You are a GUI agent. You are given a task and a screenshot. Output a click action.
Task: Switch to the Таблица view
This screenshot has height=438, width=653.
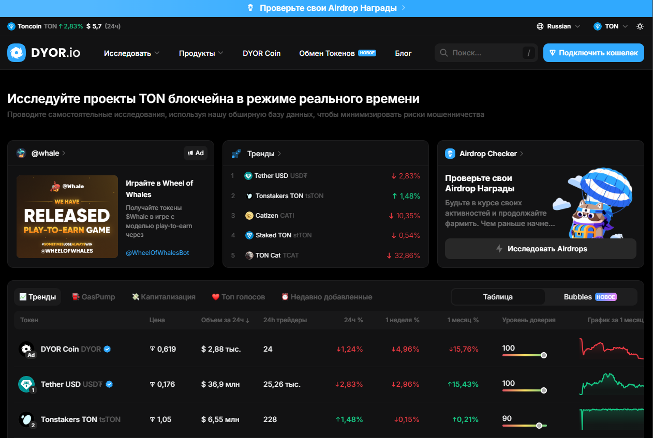(498, 297)
